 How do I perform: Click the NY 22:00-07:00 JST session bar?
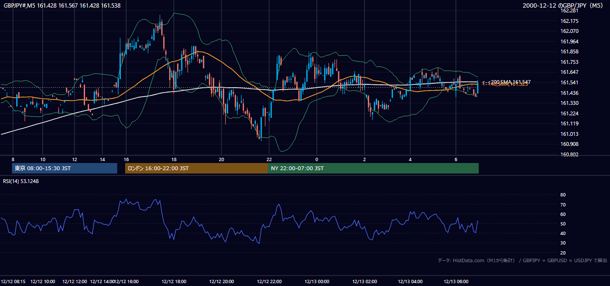(374, 168)
